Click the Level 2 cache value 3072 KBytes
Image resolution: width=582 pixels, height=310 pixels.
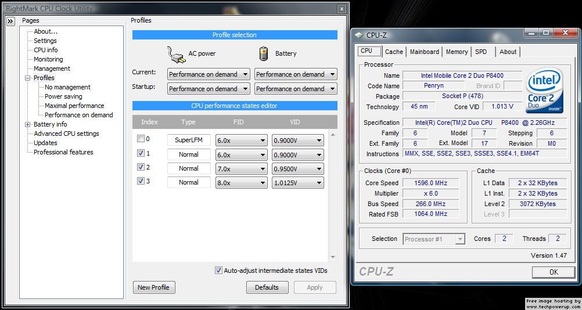[x=537, y=204]
